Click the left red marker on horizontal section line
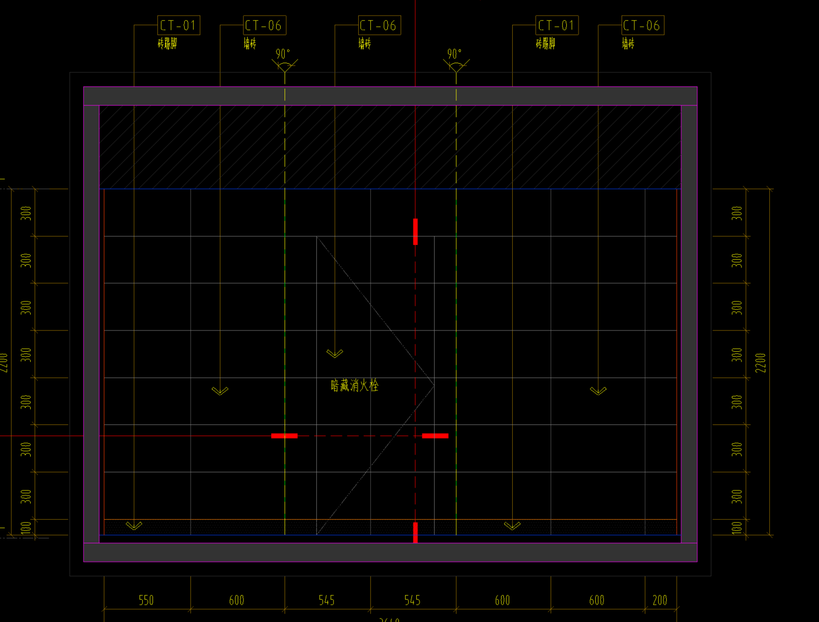This screenshot has width=819, height=622. point(285,436)
